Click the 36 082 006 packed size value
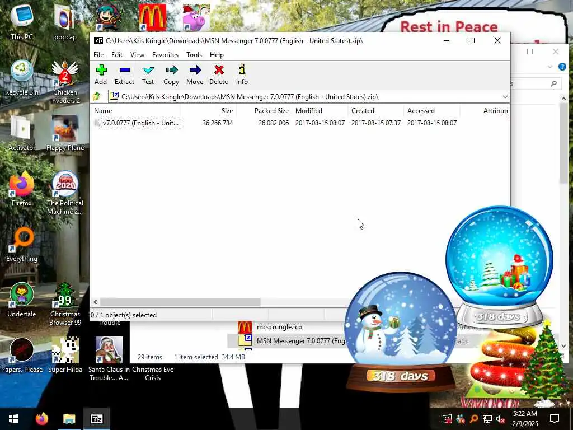 click(x=273, y=123)
